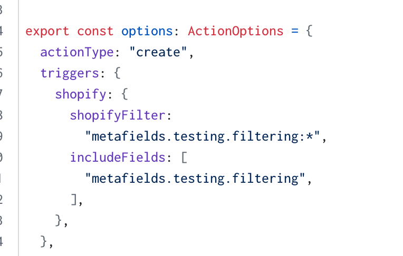Click the includeFields property key

(118, 157)
